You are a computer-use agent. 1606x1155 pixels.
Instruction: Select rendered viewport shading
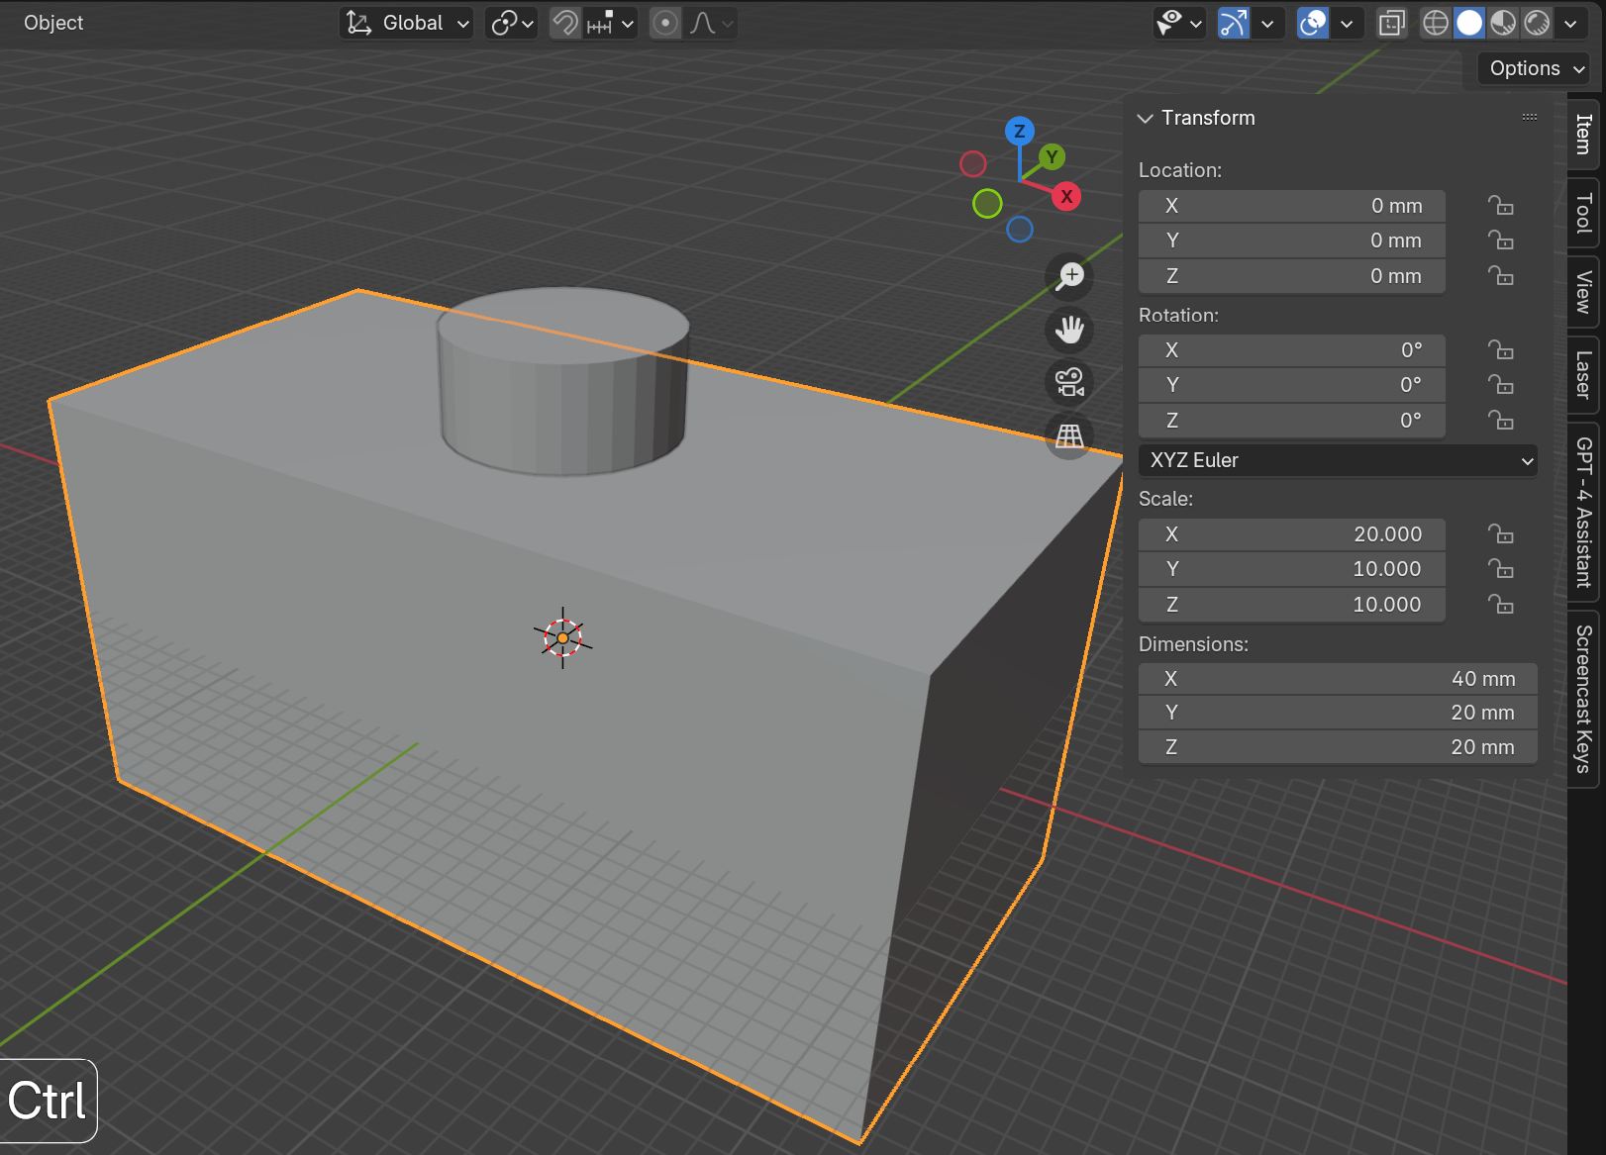point(1537,23)
